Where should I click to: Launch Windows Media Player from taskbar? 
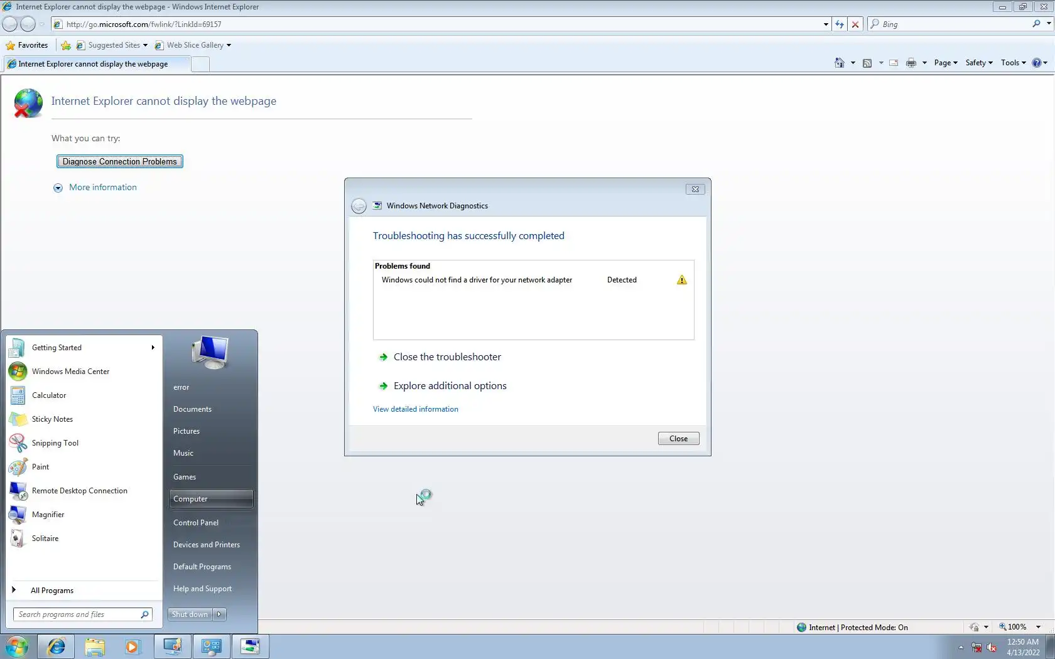click(x=133, y=646)
